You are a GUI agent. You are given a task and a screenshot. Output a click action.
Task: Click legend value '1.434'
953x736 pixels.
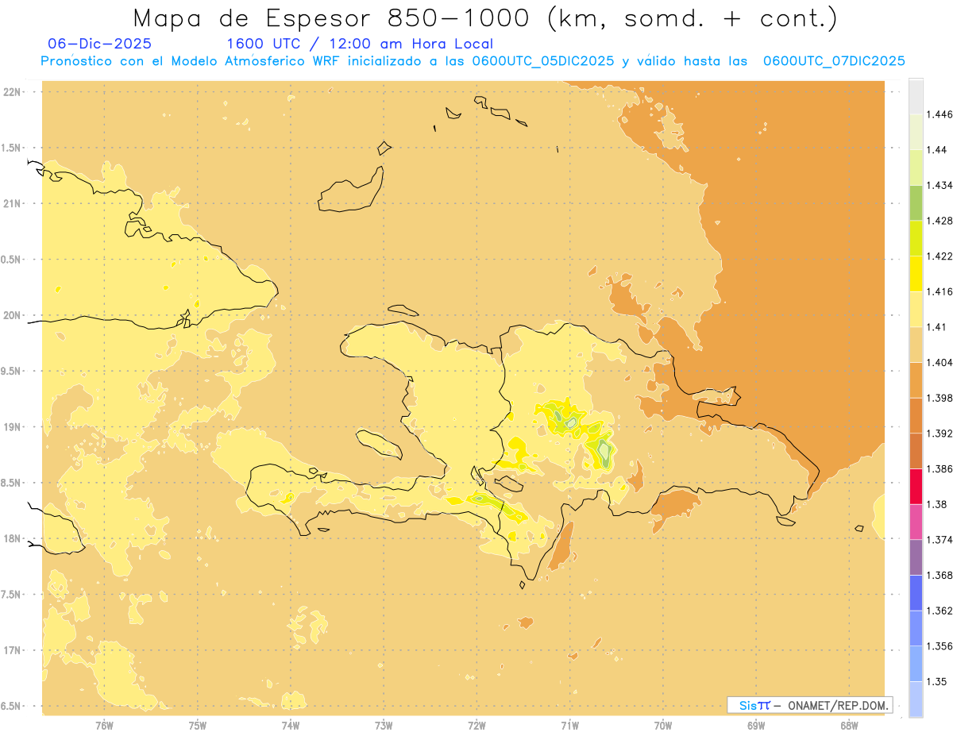(940, 185)
